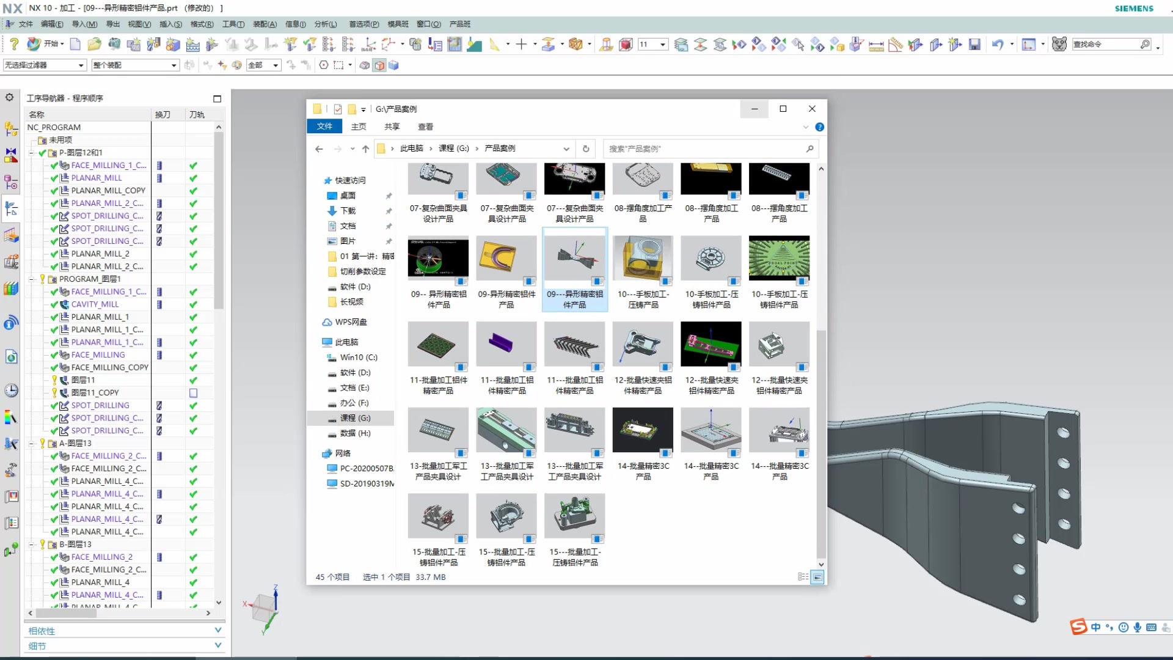The image size is (1173, 660).
Task: Click the Undo arrow icon
Action: tap(997, 44)
